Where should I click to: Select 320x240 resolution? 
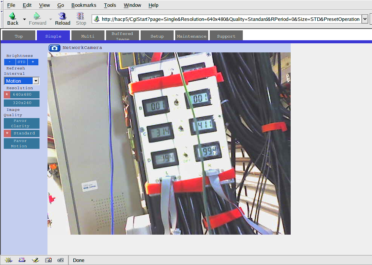point(22,103)
